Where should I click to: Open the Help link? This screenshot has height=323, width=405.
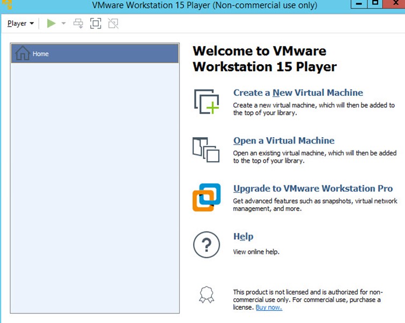point(244,237)
